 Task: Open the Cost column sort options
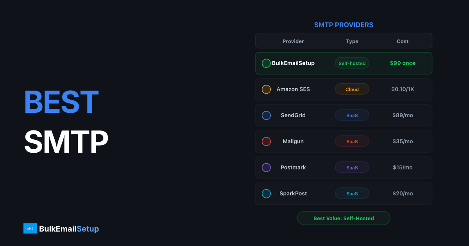(x=403, y=41)
